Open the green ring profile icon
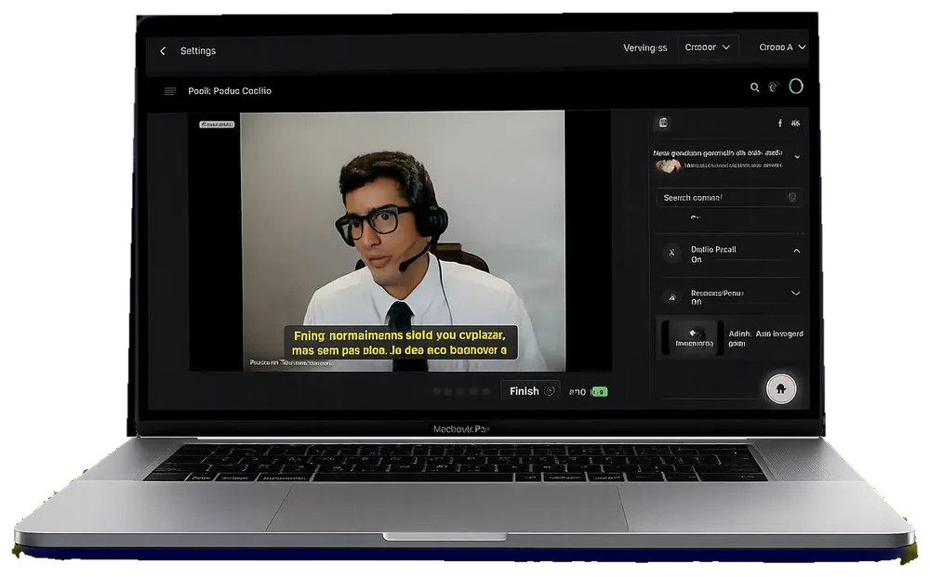 [x=796, y=86]
